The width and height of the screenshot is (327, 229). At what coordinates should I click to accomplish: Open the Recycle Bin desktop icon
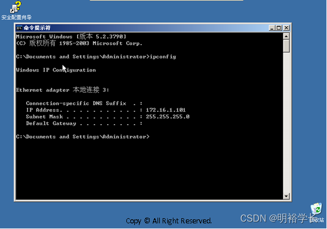pyautogui.click(x=317, y=213)
